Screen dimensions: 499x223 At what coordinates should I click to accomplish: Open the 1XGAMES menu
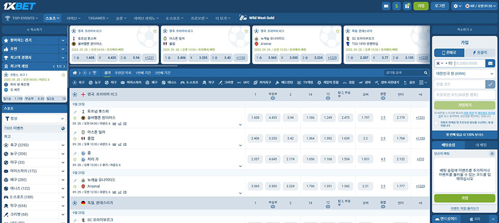(98, 18)
